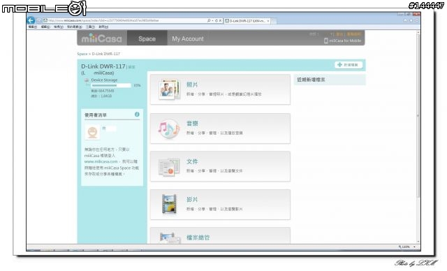Image resolution: width=447 pixels, height=271 pixels.
Task: Click the browser back arrow button
Action: [31, 20]
